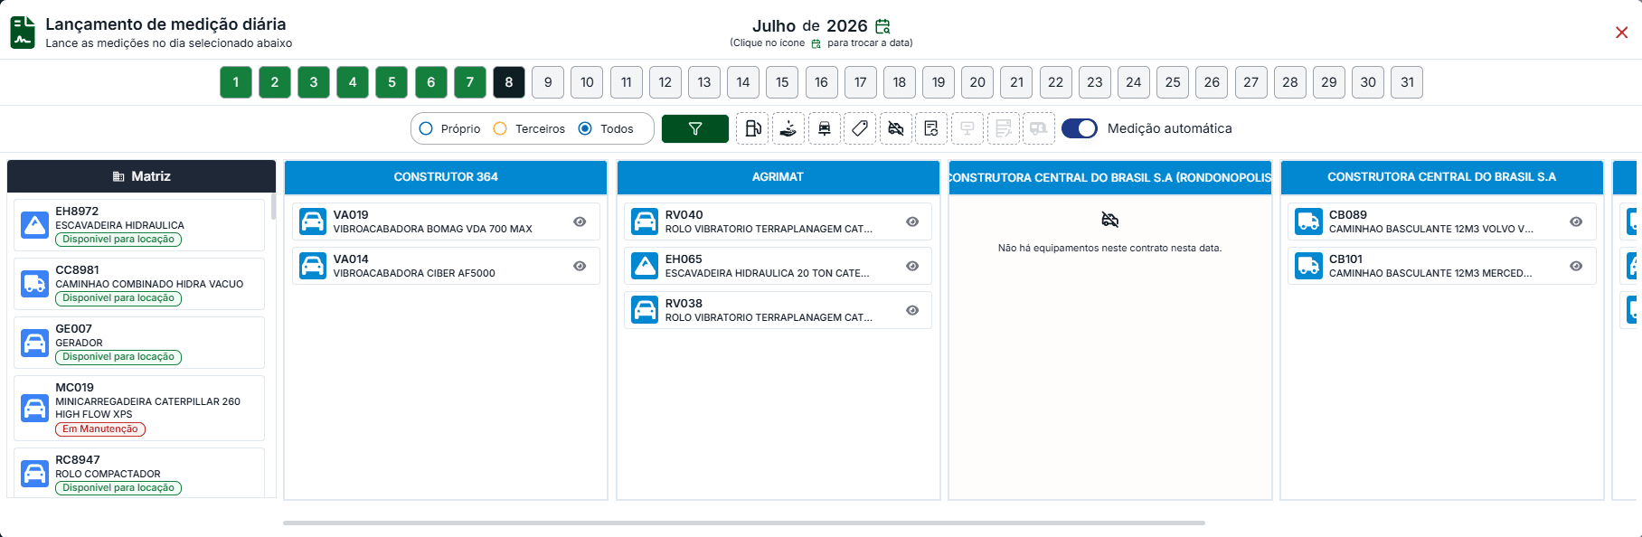Select the Próprio radio option

(426, 128)
